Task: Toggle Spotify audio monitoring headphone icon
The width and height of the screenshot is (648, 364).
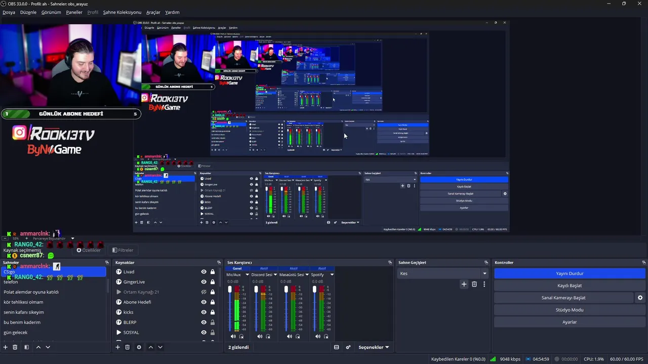Action: [326, 336]
